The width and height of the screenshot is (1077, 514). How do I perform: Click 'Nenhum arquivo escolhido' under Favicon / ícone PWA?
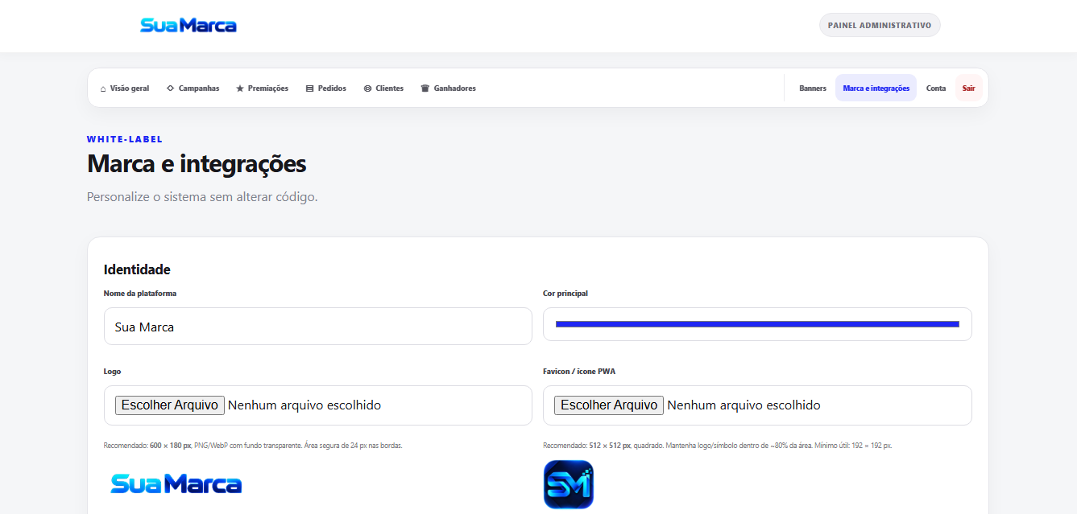coord(744,405)
